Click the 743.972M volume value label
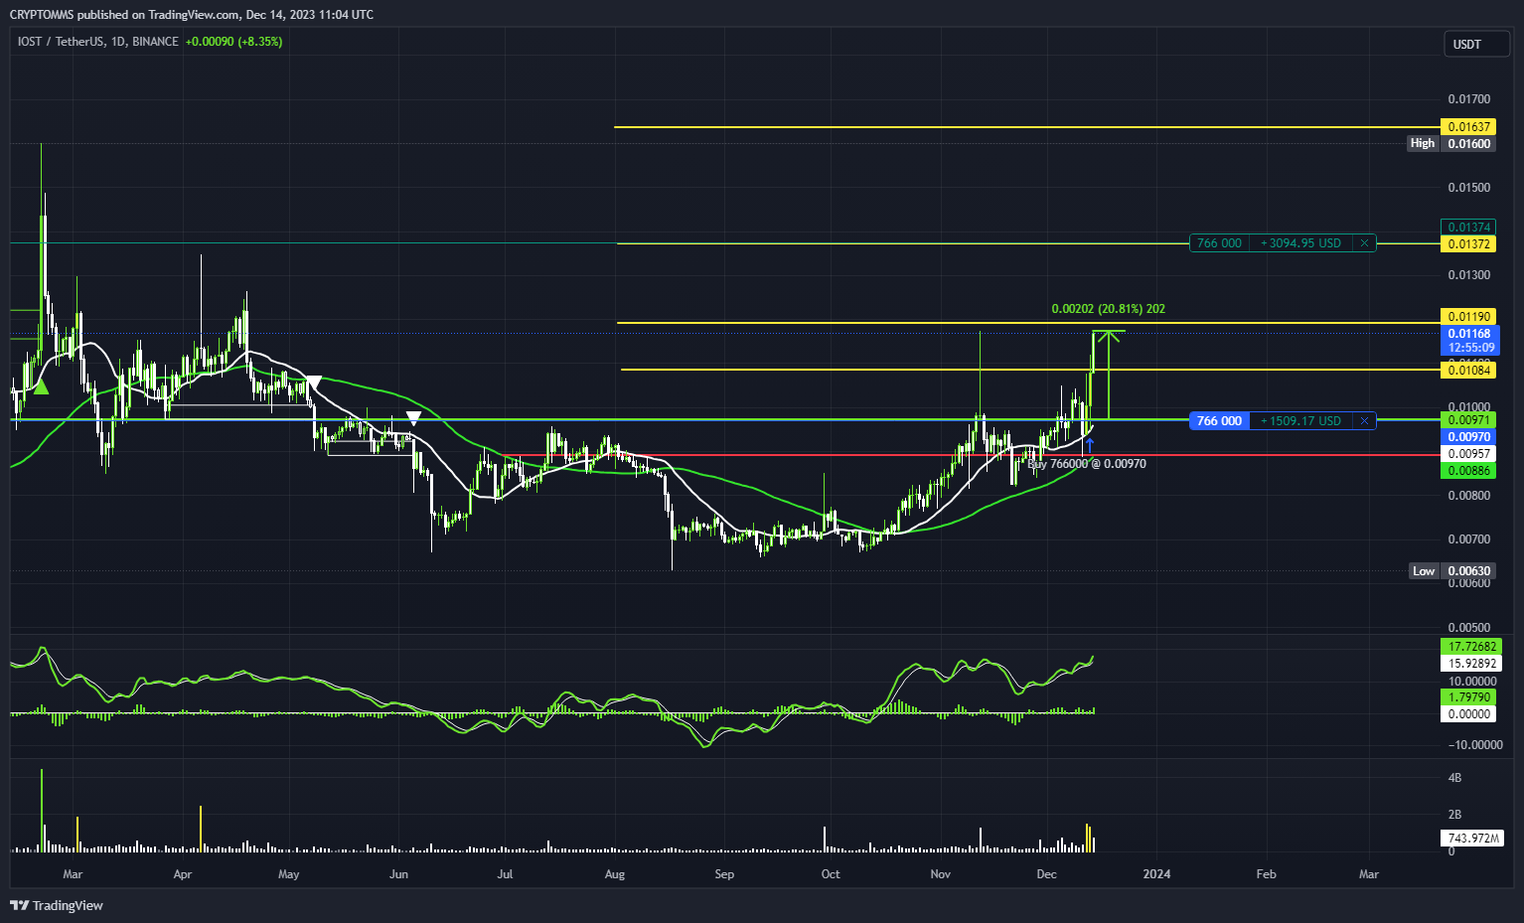 click(1472, 839)
